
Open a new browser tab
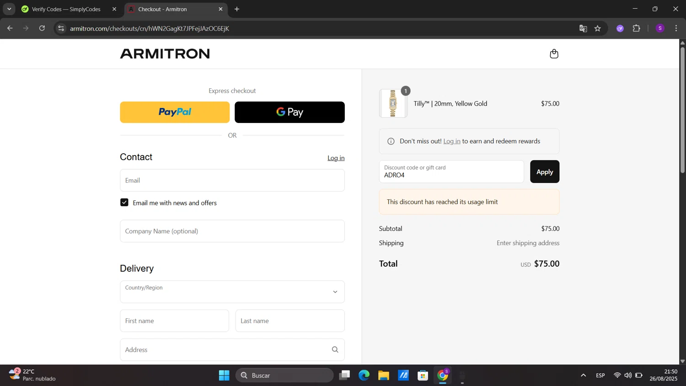coord(237,9)
